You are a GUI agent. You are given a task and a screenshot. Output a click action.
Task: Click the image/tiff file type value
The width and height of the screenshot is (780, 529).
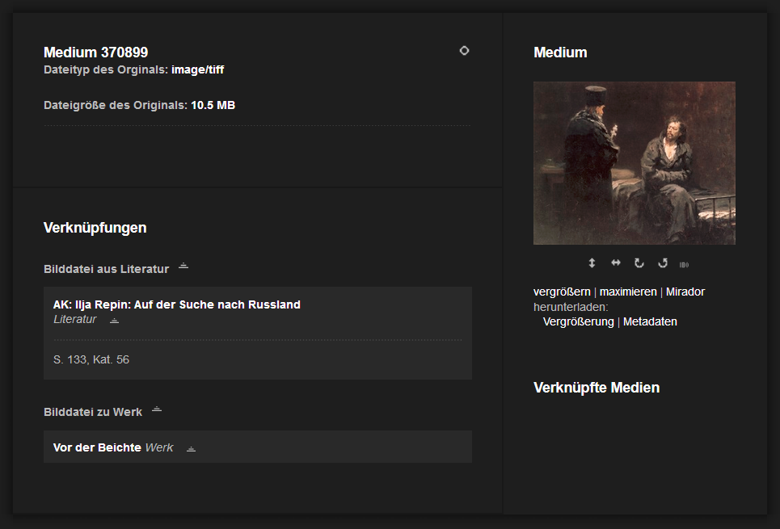(197, 69)
